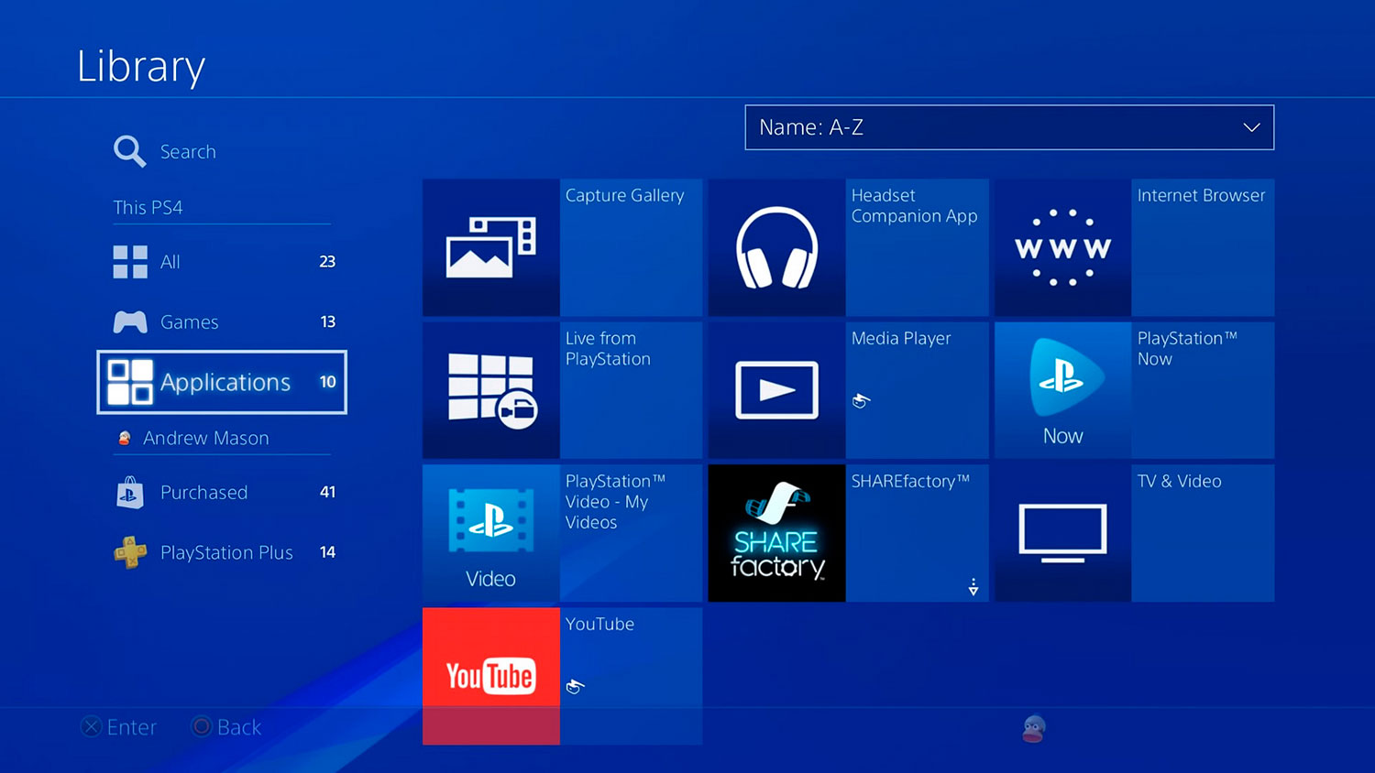Image resolution: width=1375 pixels, height=773 pixels.
Task: Open the Capture Gallery icon
Action: (x=490, y=247)
